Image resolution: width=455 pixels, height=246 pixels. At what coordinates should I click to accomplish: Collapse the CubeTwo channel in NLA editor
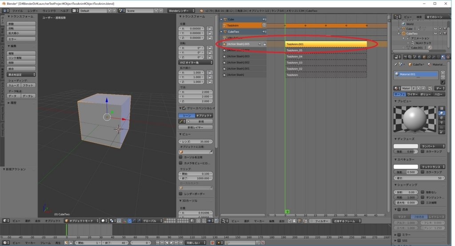coord(221,32)
